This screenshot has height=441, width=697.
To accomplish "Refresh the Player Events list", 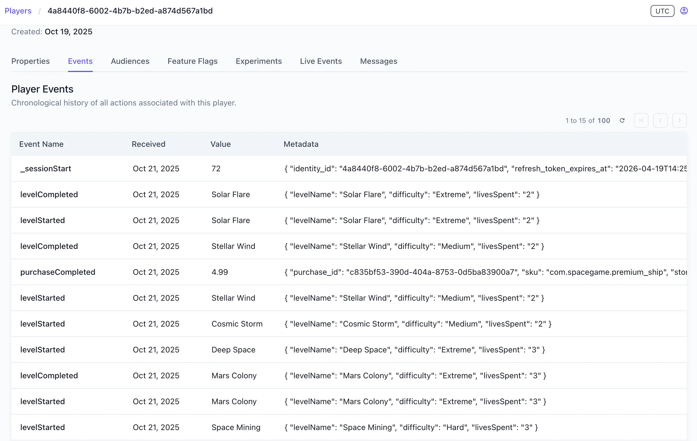I will click(x=622, y=120).
